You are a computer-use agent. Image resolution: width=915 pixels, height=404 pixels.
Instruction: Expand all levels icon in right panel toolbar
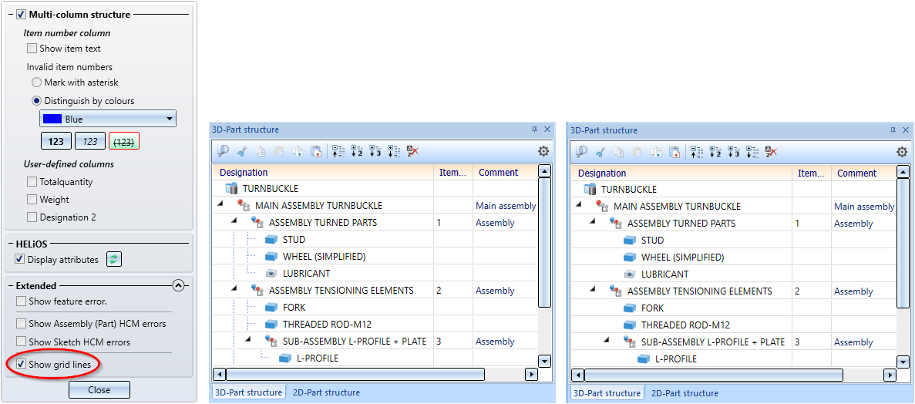coord(752,152)
